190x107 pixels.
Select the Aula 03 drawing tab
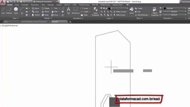tap(55, 22)
